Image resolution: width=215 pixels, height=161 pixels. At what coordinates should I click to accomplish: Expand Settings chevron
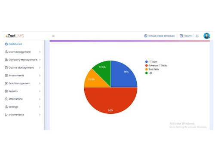tap(40, 107)
